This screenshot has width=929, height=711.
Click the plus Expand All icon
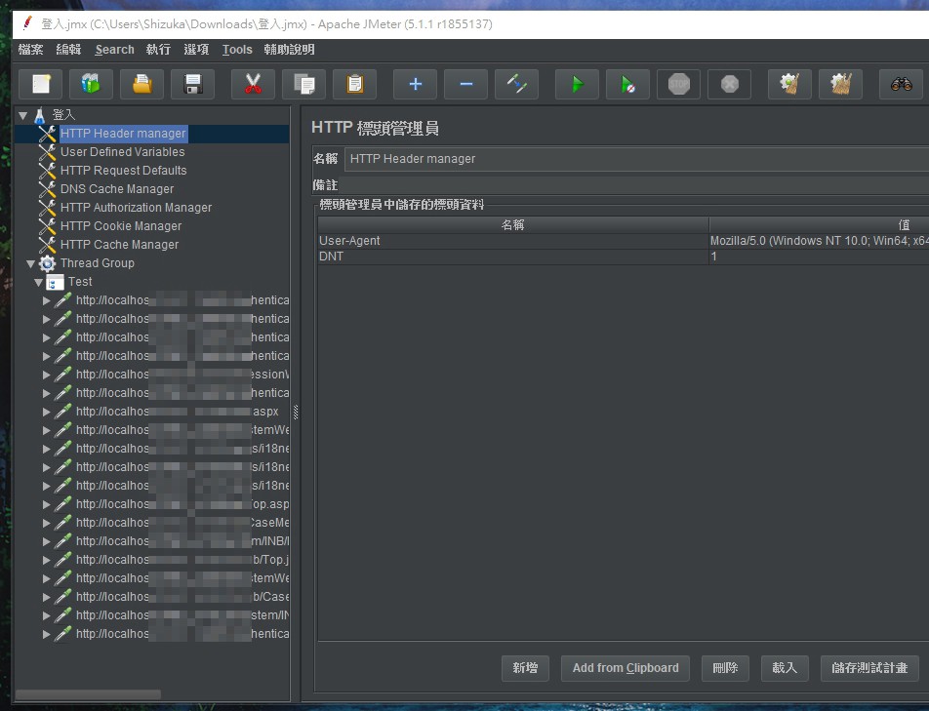tap(415, 85)
